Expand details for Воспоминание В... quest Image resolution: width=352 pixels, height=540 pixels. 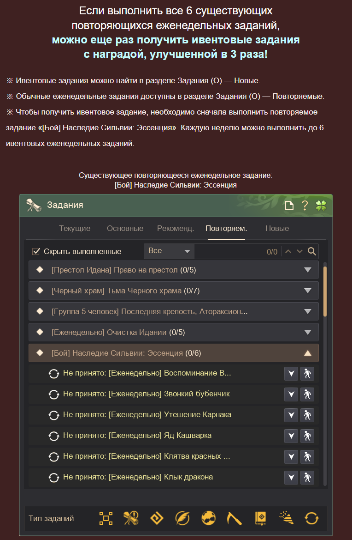291,374
